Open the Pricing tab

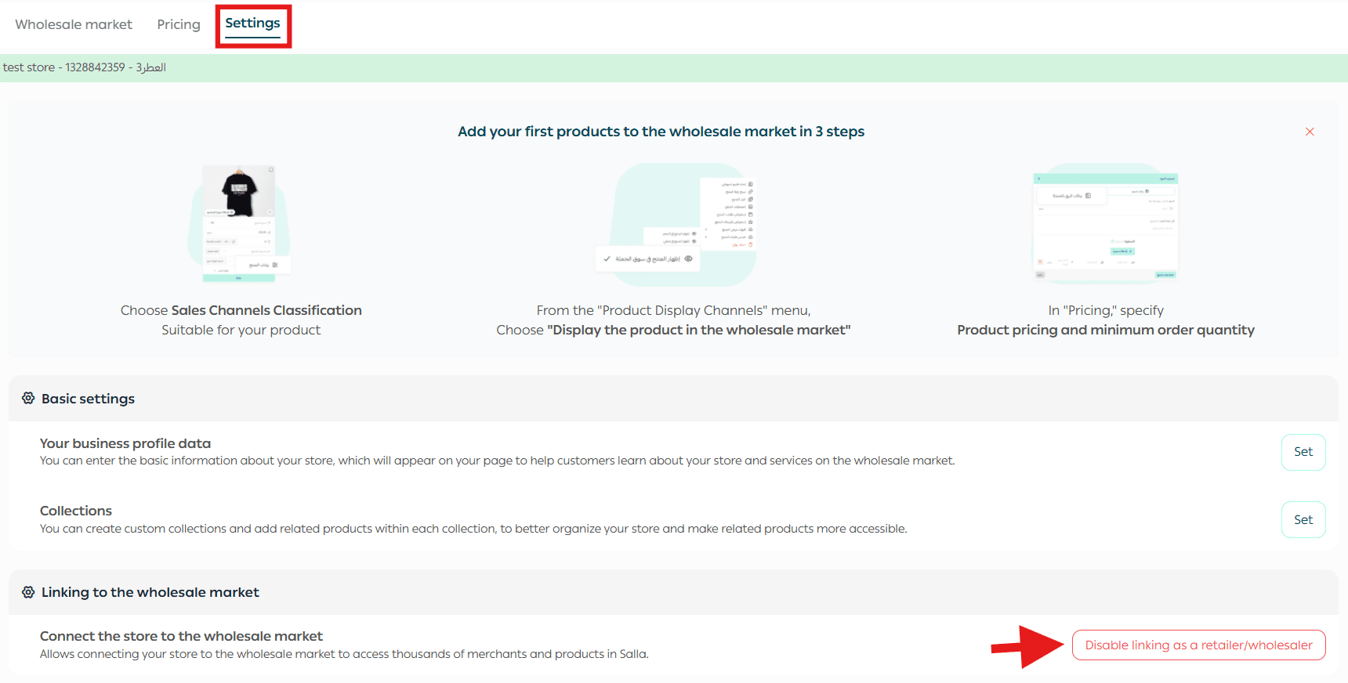[x=179, y=24]
